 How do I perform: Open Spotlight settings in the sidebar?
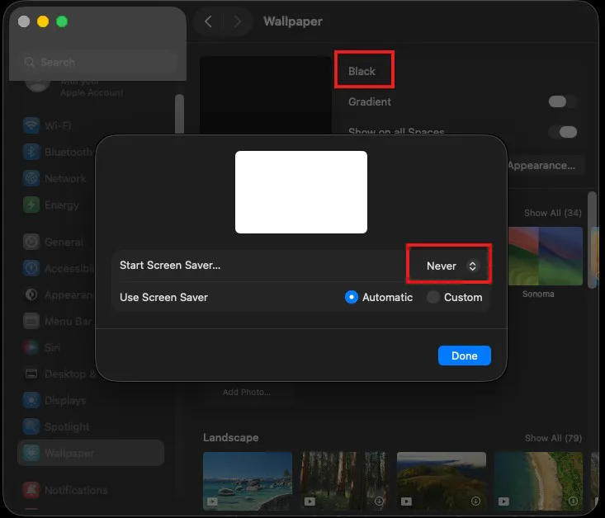[66, 426]
